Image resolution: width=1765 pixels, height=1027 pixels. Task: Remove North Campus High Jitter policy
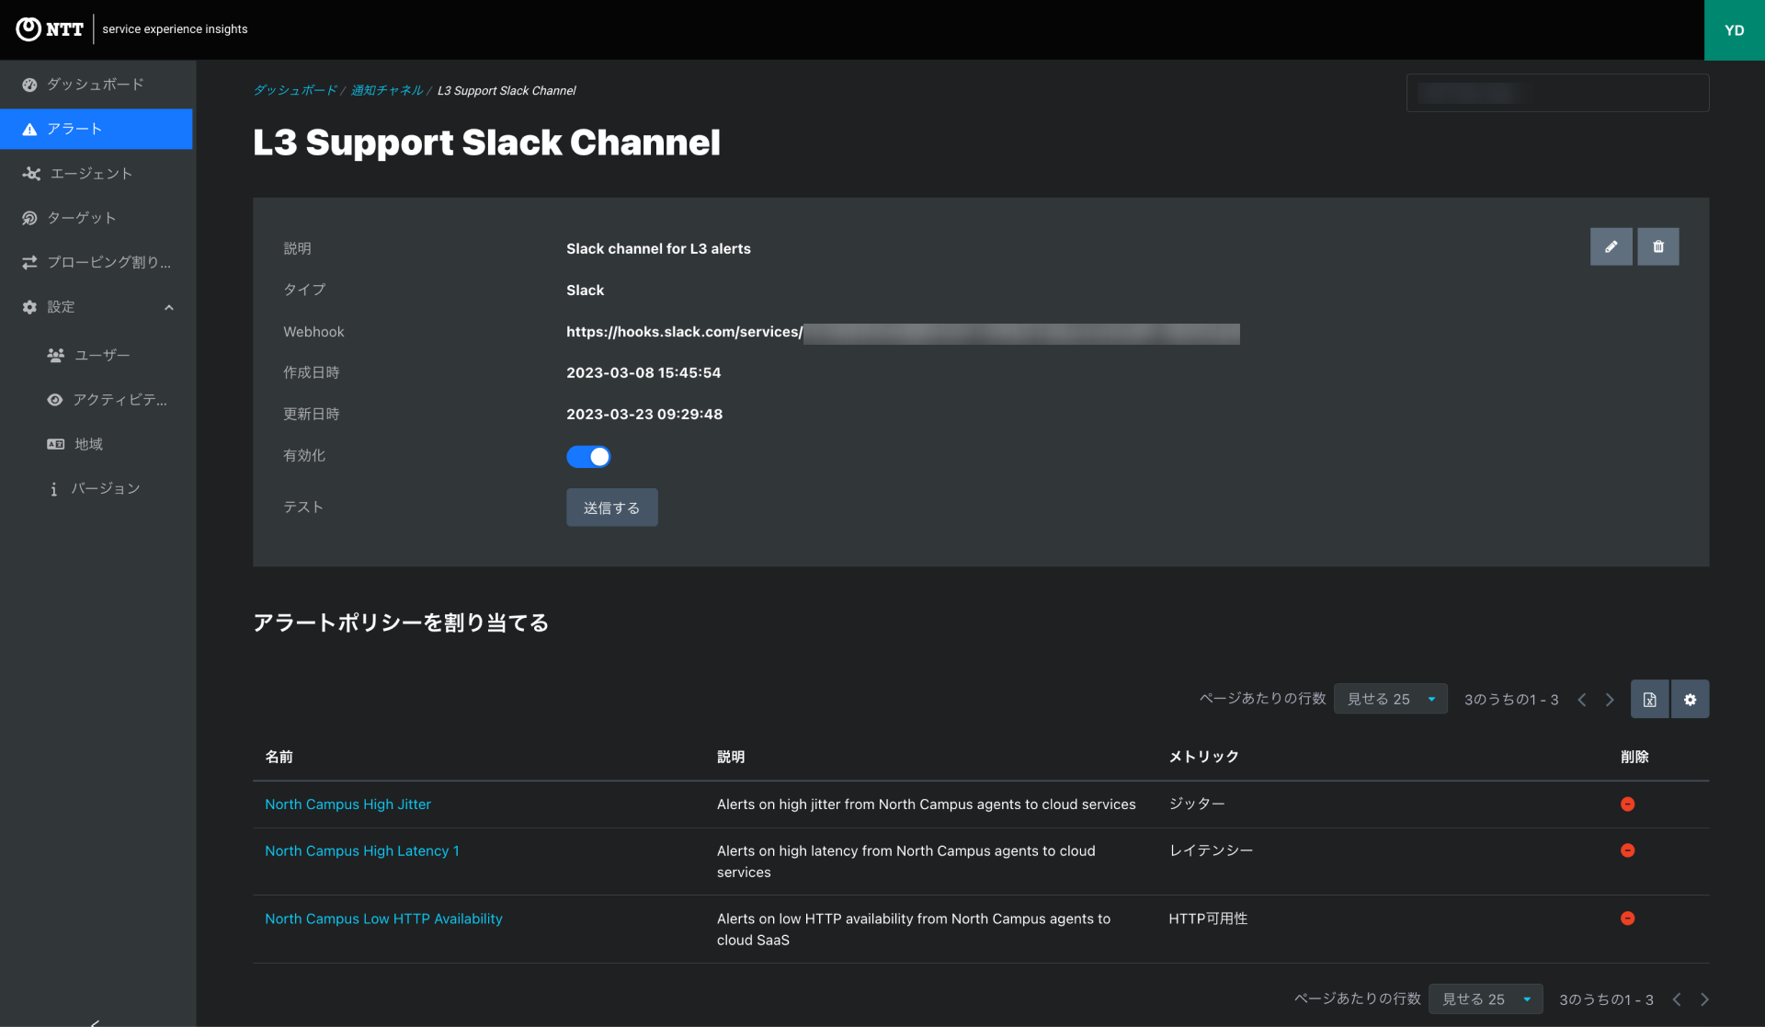pyautogui.click(x=1627, y=804)
